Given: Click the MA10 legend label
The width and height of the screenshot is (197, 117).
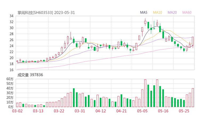Looking at the screenshot, I should 157,12.
